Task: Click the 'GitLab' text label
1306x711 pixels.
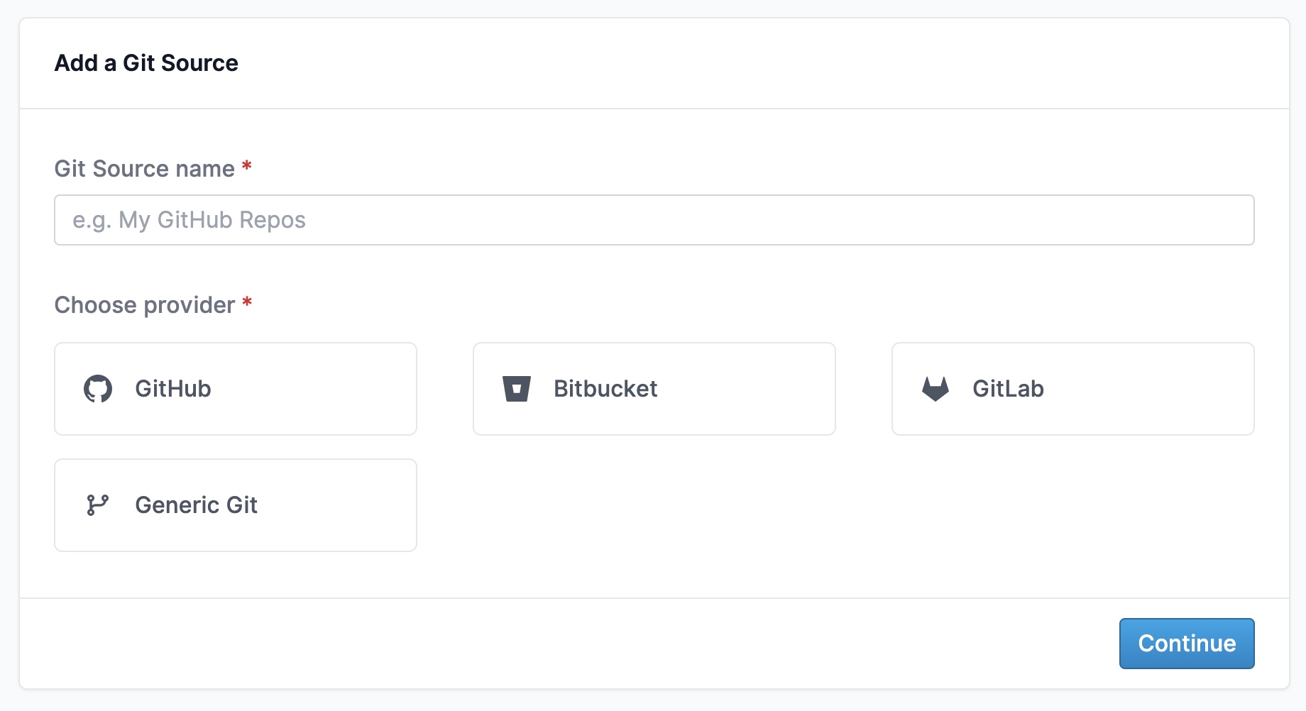Action: click(x=1008, y=389)
